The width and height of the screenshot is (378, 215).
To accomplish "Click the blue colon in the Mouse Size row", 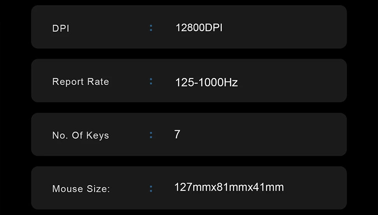I will coord(151,189).
